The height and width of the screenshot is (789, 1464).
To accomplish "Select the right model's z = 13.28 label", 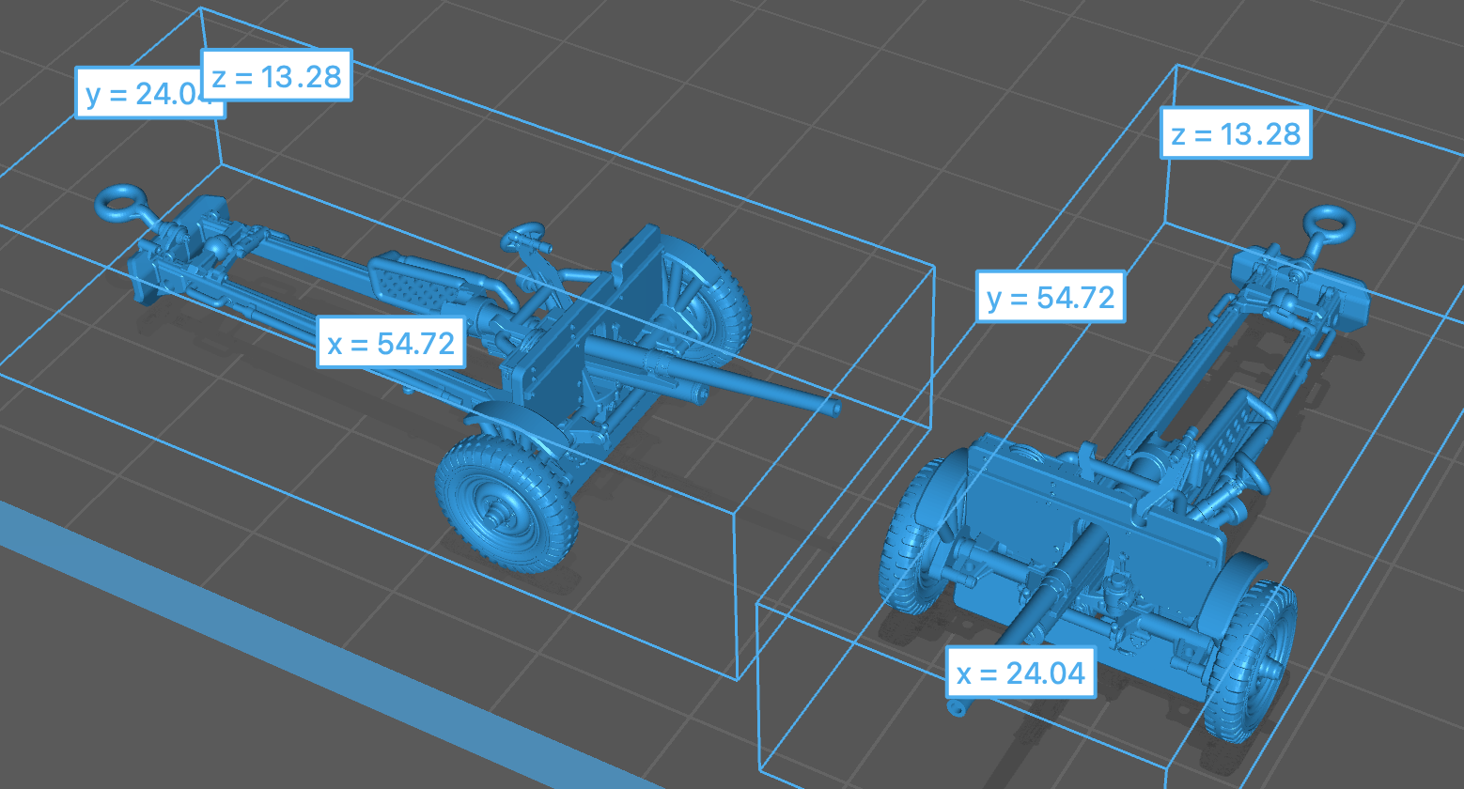I will pyautogui.click(x=1236, y=134).
